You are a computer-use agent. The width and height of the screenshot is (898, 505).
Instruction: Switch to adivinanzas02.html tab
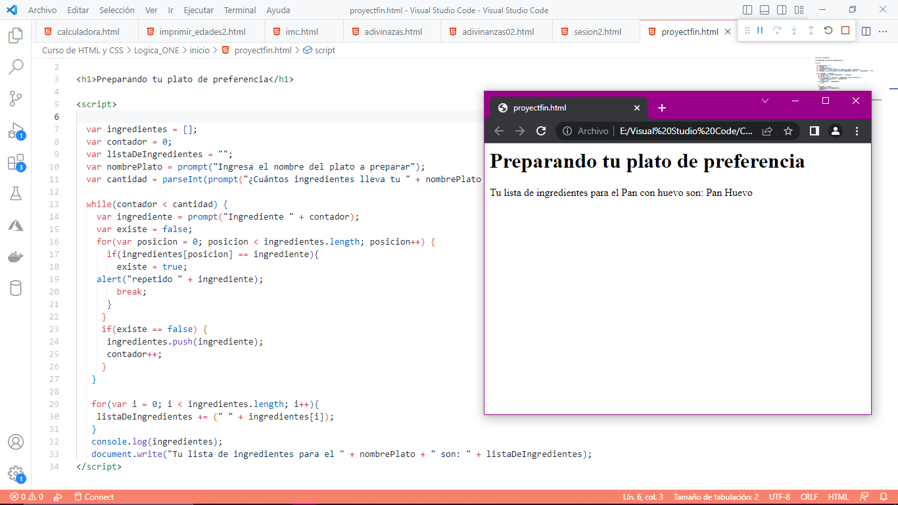497,32
